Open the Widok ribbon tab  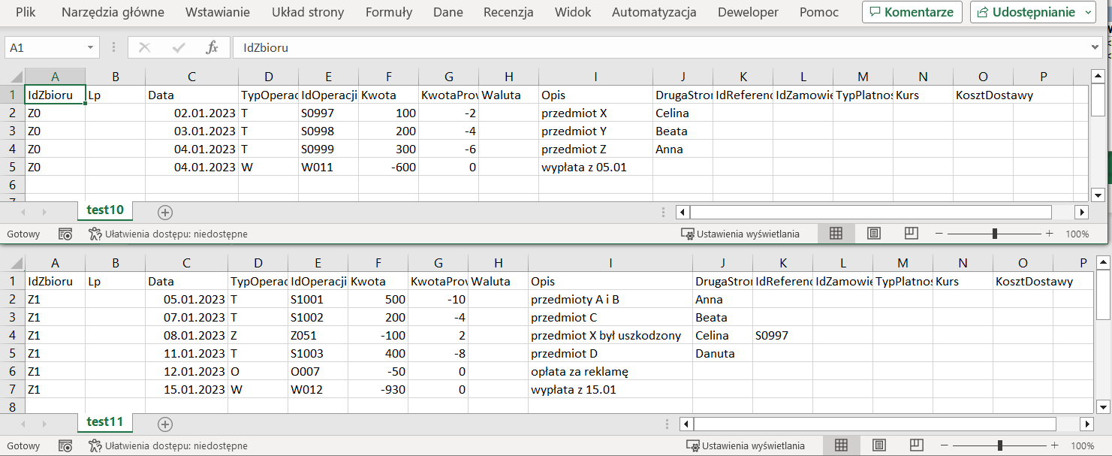[x=573, y=12]
